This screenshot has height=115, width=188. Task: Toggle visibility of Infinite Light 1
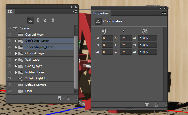[x=9, y=78]
